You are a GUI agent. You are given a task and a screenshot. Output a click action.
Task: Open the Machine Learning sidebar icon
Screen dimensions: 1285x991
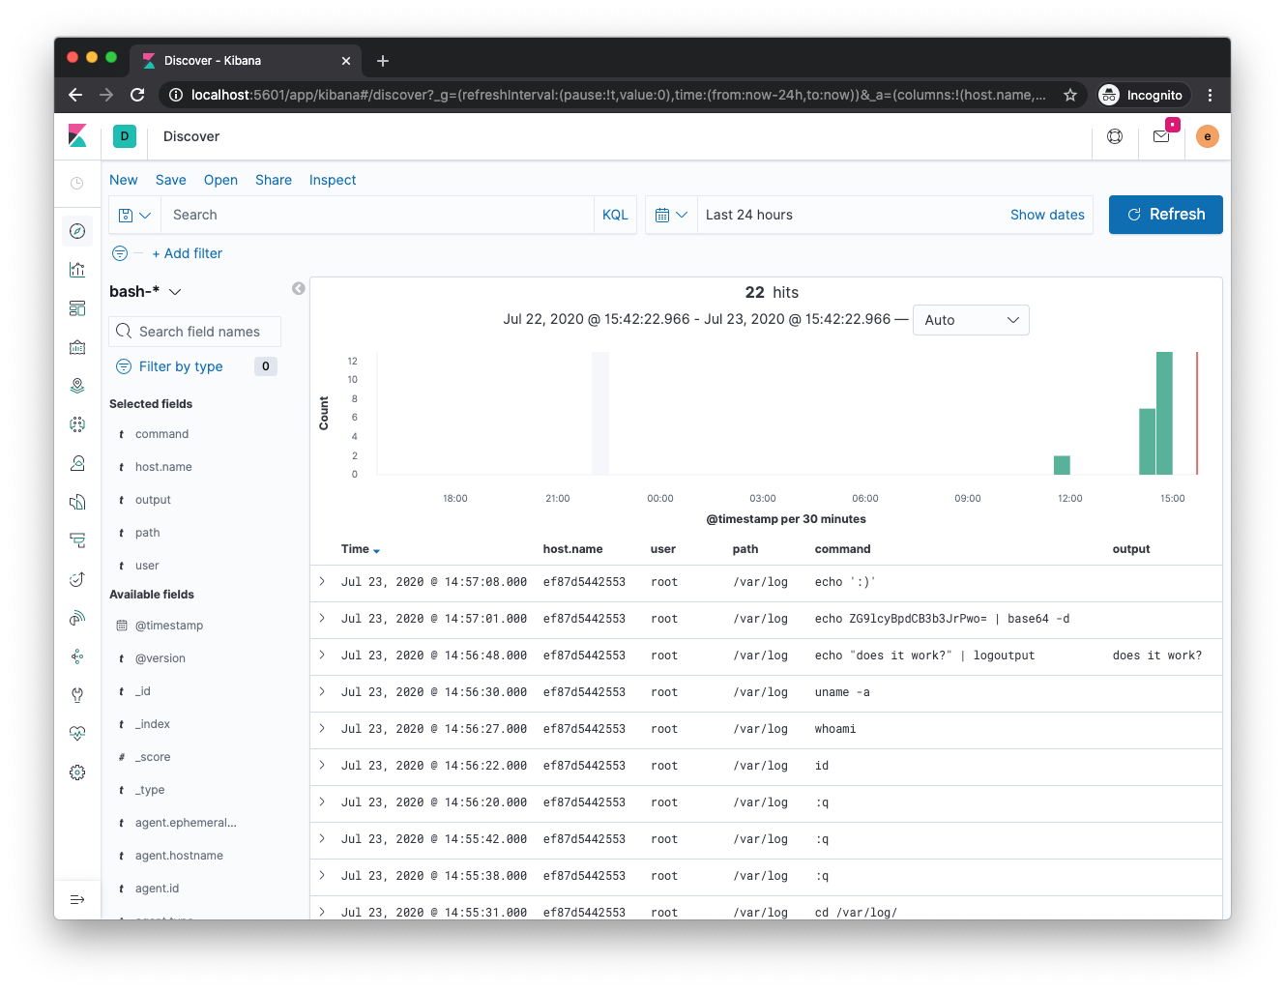pos(77,424)
